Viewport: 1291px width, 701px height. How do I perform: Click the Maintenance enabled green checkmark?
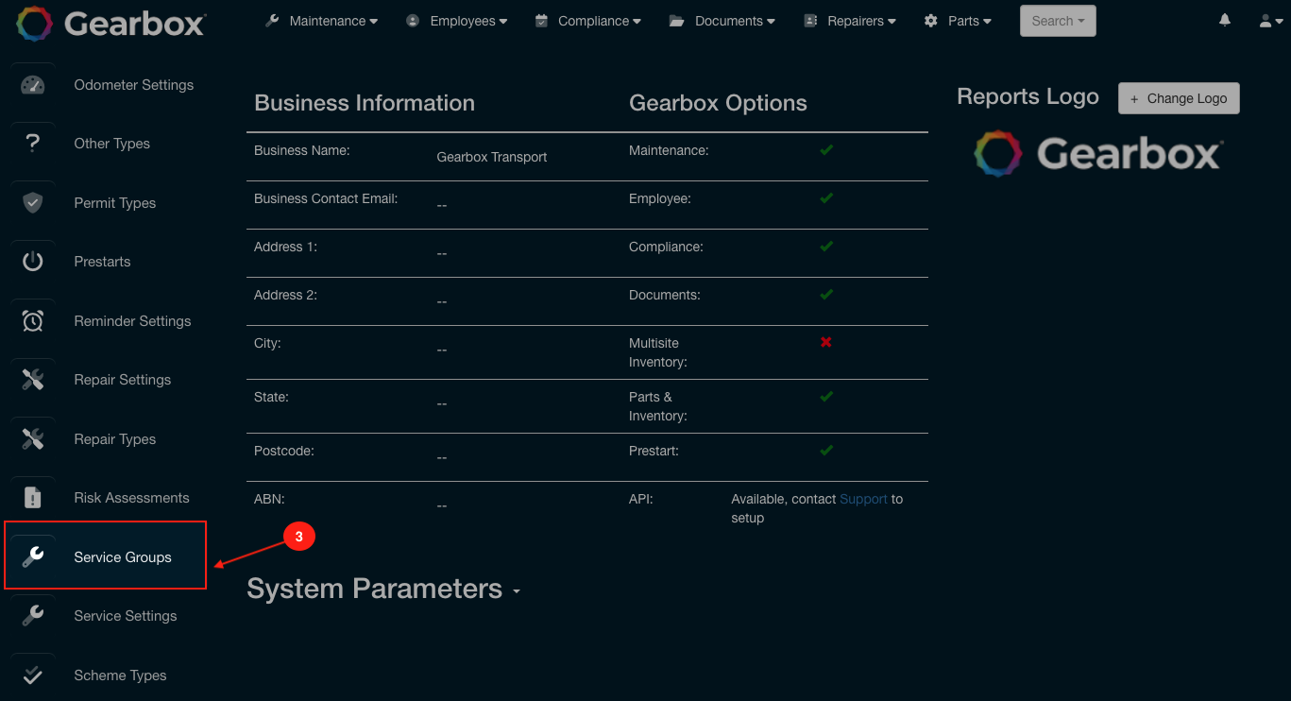(826, 150)
